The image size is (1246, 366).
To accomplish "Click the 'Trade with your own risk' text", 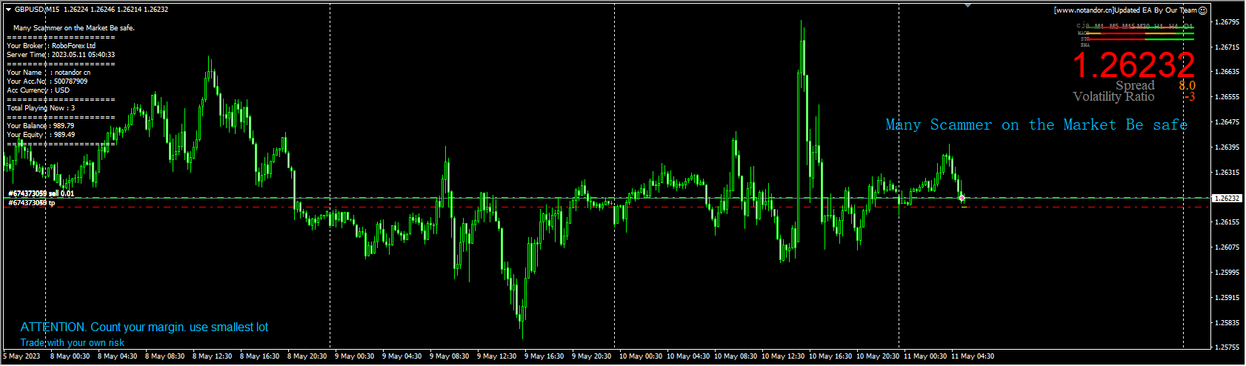I will [73, 342].
